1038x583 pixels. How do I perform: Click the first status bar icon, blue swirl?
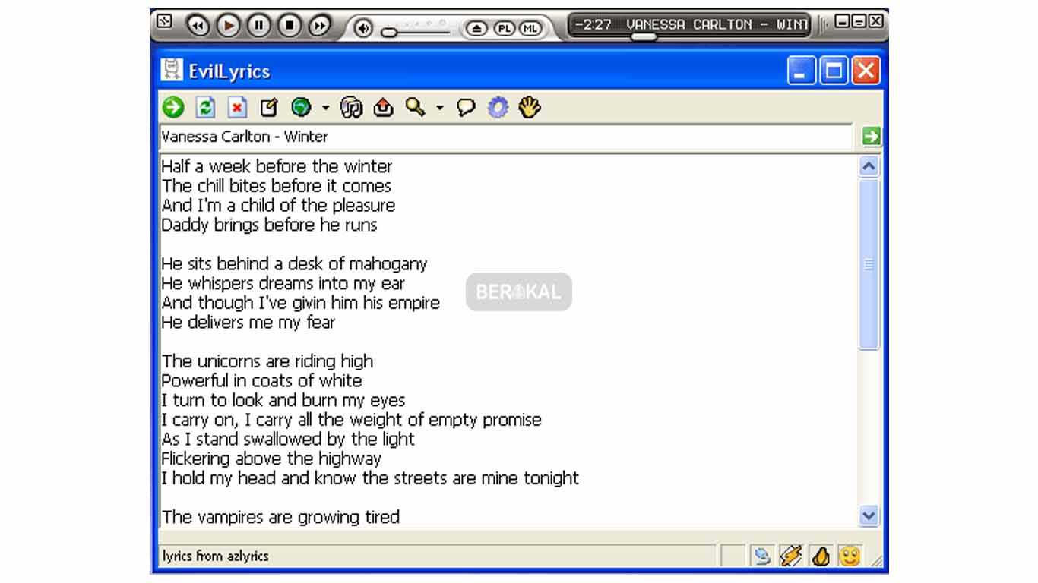point(761,556)
